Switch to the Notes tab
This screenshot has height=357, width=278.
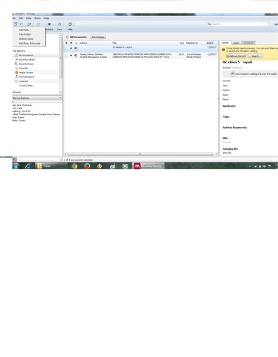tap(236, 43)
